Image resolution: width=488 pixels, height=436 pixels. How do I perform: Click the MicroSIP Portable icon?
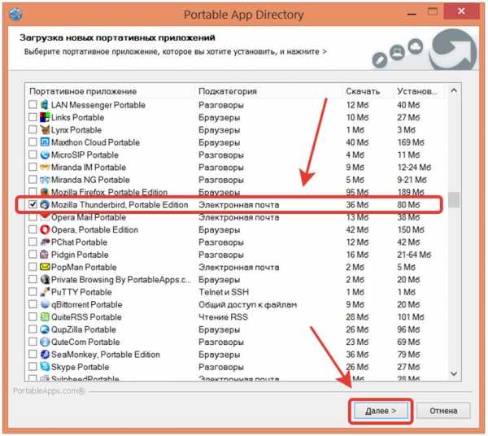pyautogui.click(x=45, y=155)
